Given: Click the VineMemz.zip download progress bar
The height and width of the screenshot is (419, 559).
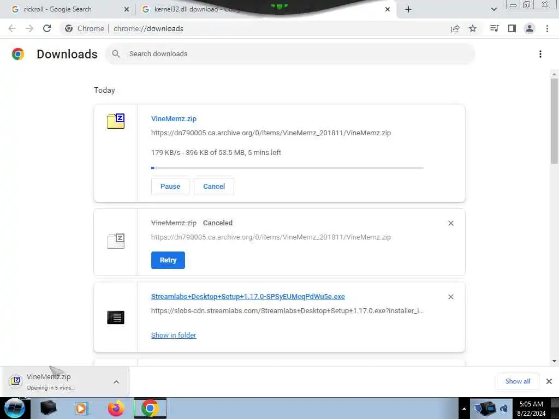Looking at the screenshot, I should [287, 168].
